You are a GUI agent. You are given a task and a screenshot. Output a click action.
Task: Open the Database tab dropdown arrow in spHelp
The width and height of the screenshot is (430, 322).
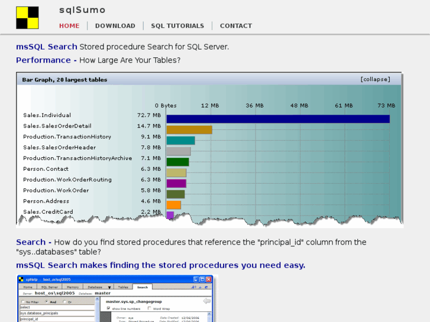(109, 287)
